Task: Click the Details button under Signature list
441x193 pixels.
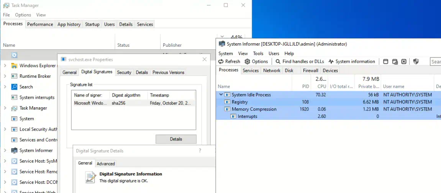Action: [176, 139]
